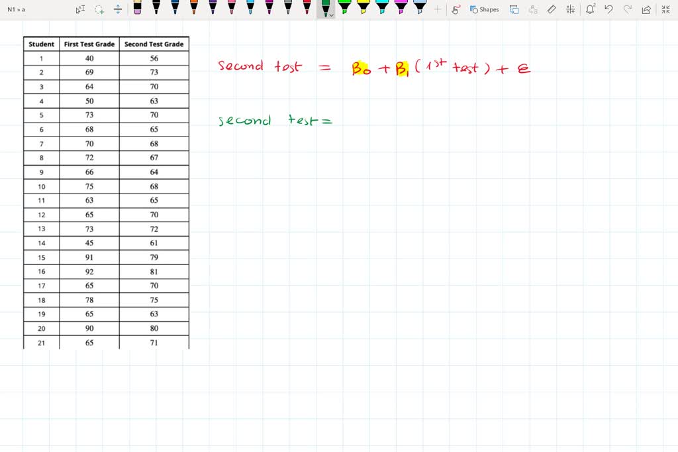This screenshot has width=678, height=452.
Task: Select the ink-to-shape scribble tool
Action: tap(457, 10)
